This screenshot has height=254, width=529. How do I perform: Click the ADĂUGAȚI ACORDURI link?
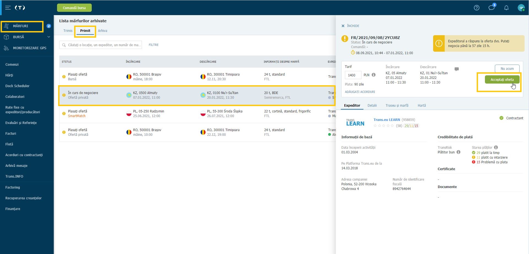pyautogui.click(x=360, y=92)
